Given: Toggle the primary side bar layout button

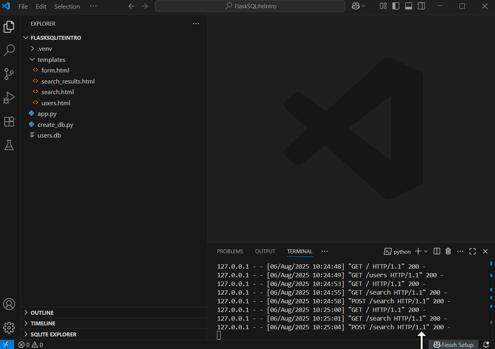Looking at the screenshot, I should tap(396, 6).
